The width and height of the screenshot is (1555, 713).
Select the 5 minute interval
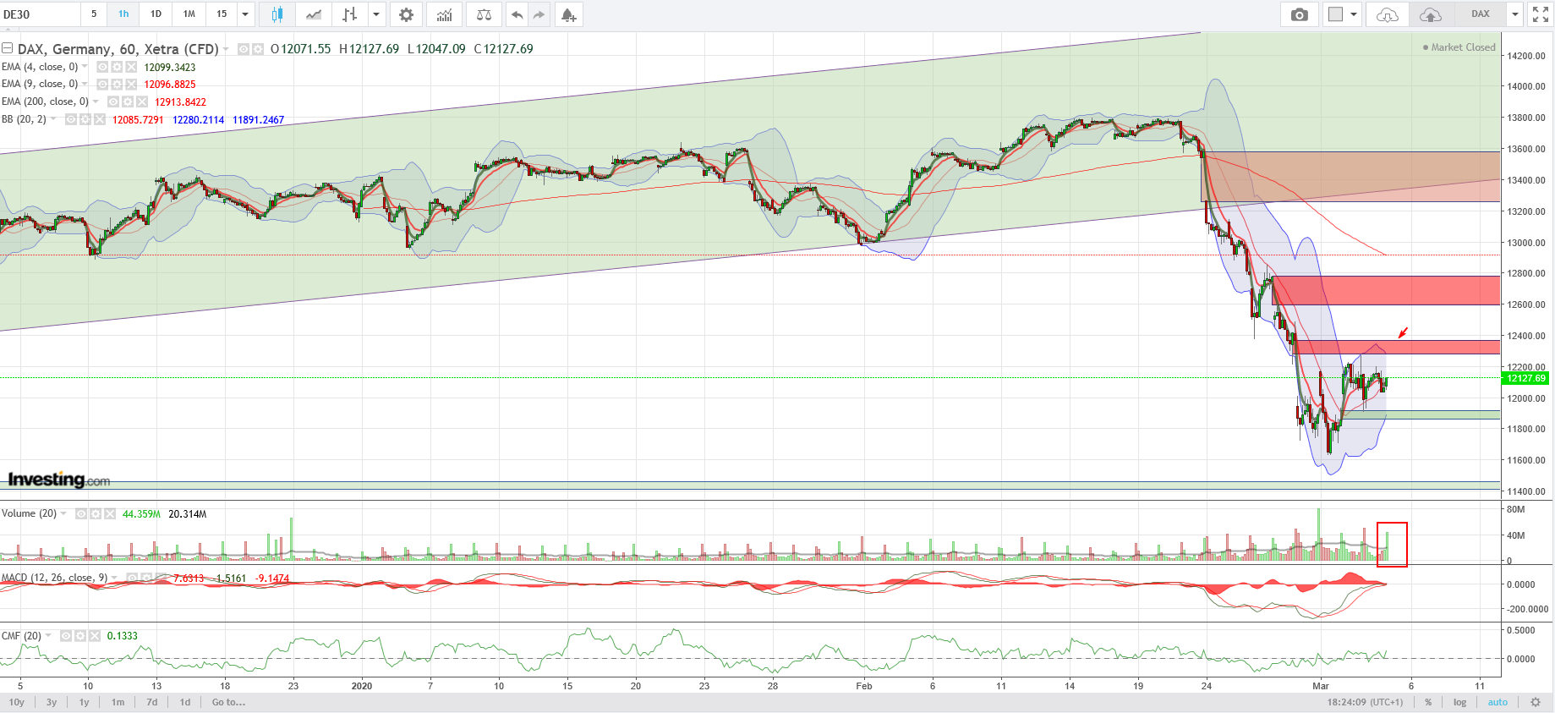click(x=94, y=14)
